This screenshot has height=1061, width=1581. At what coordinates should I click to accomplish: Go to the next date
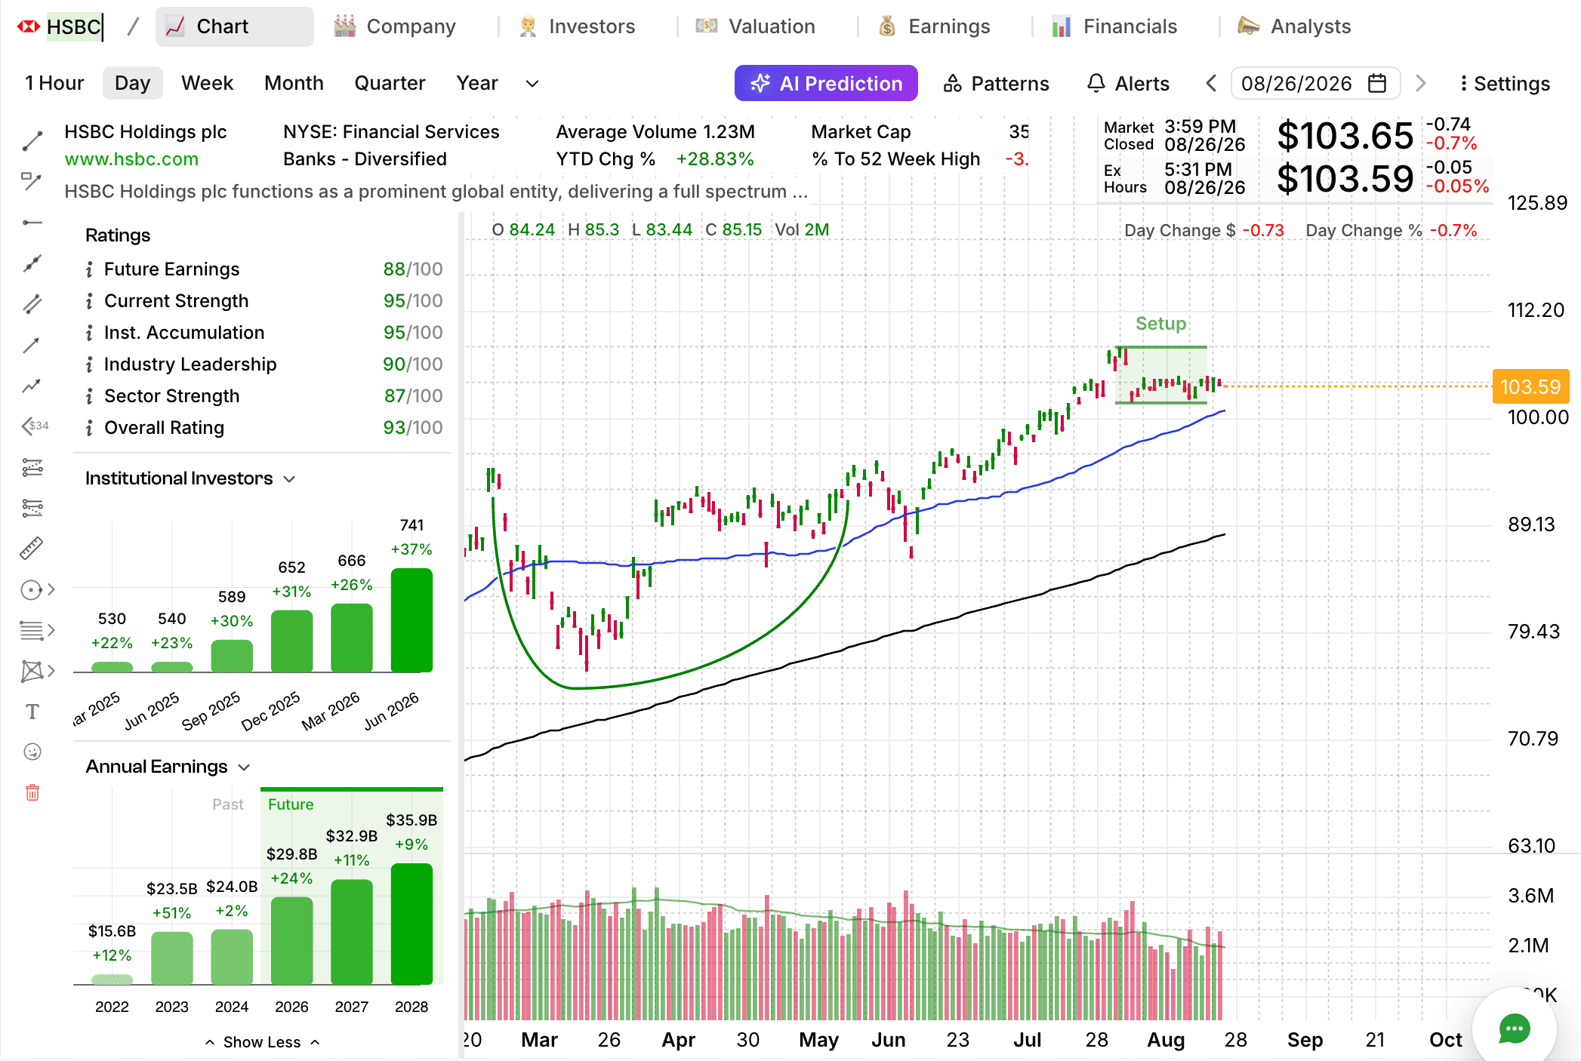[x=1420, y=83]
